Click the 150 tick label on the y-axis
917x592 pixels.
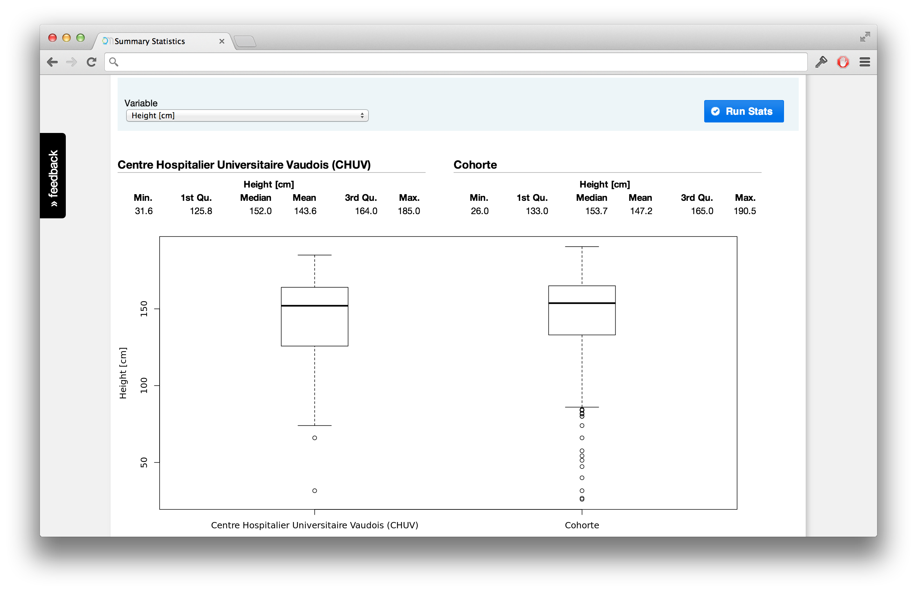[x=144, y=309]
